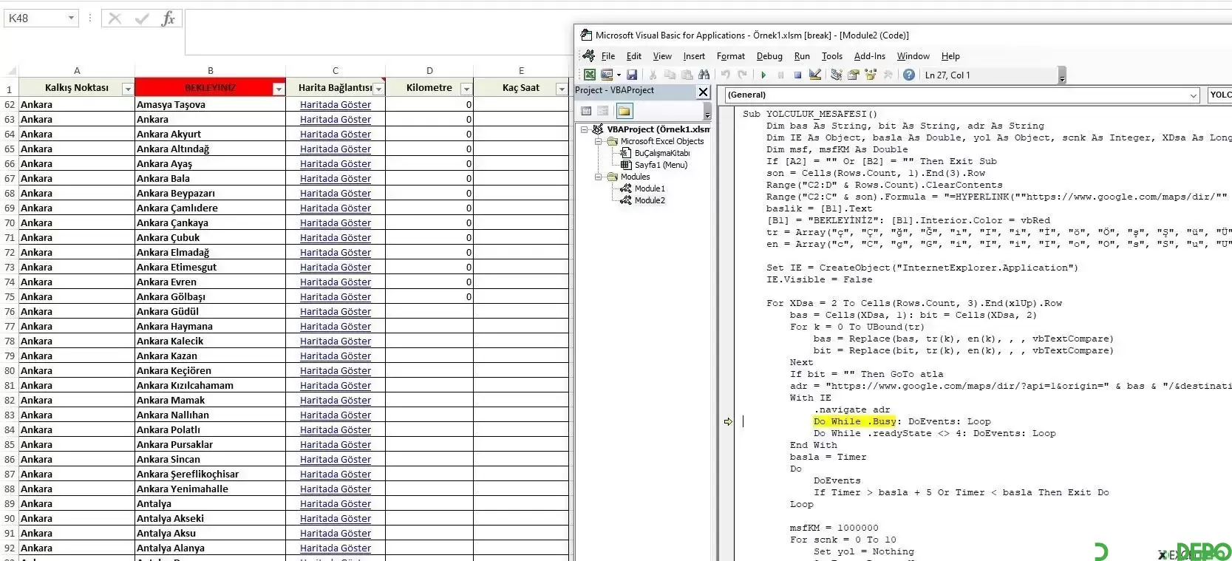Open the Run menu in VBA editor
Image resolution: width=1232 pixels, height=561 pixels.
tap(802, 56)
